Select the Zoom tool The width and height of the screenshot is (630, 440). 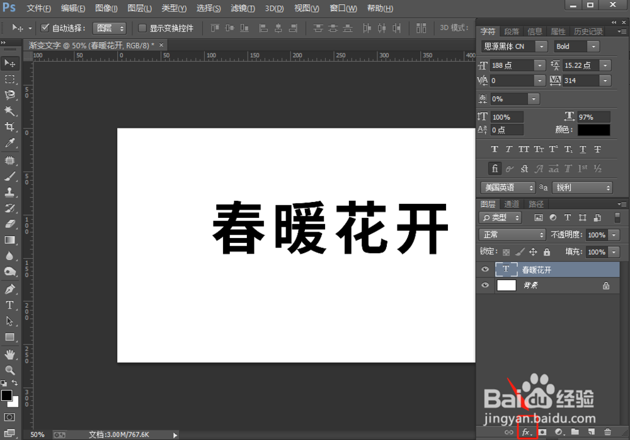coord(9,370)
